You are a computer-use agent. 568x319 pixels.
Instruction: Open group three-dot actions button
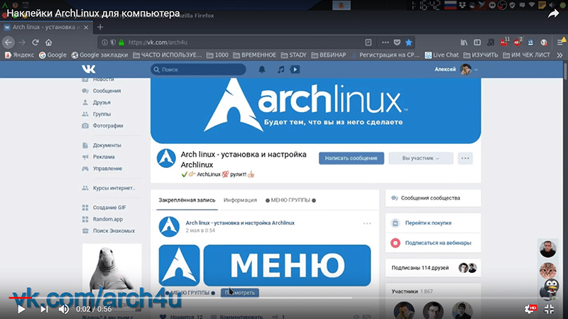click(x=465, y=158)
